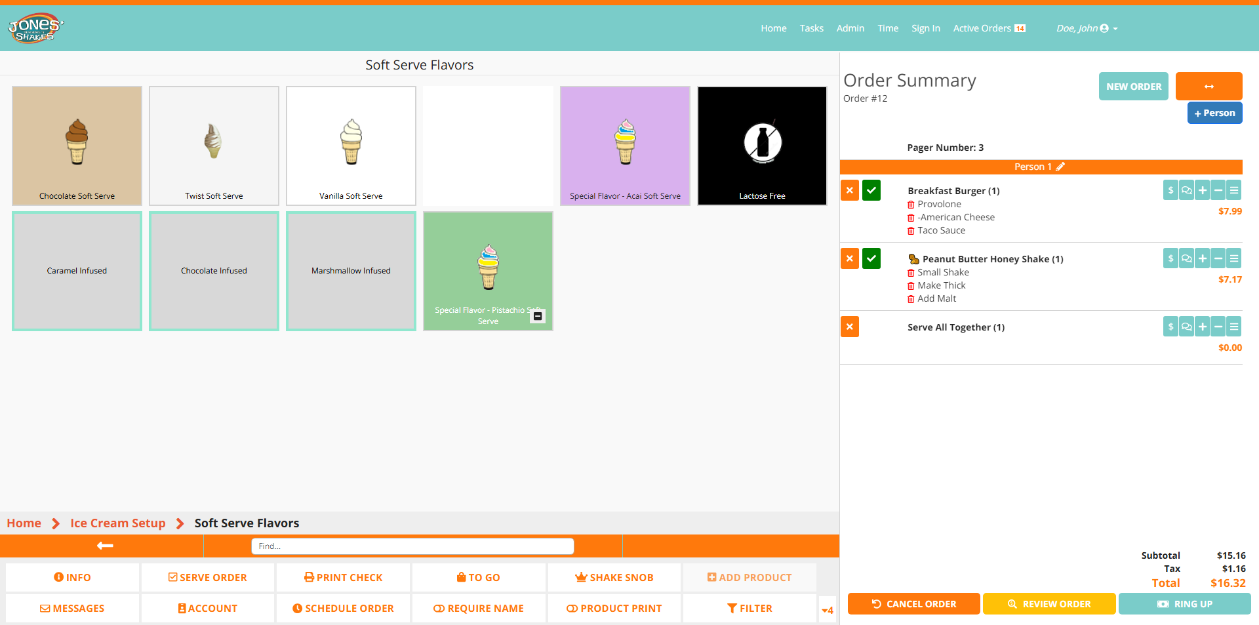1259x625 pixels.
Task: Click the dollar icon for Peanut Butter Honey Shake
Action: point(1170,258)
